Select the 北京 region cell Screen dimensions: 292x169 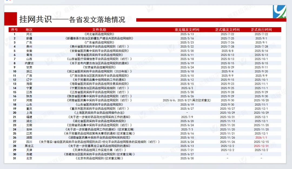click(x=29, y=158)
